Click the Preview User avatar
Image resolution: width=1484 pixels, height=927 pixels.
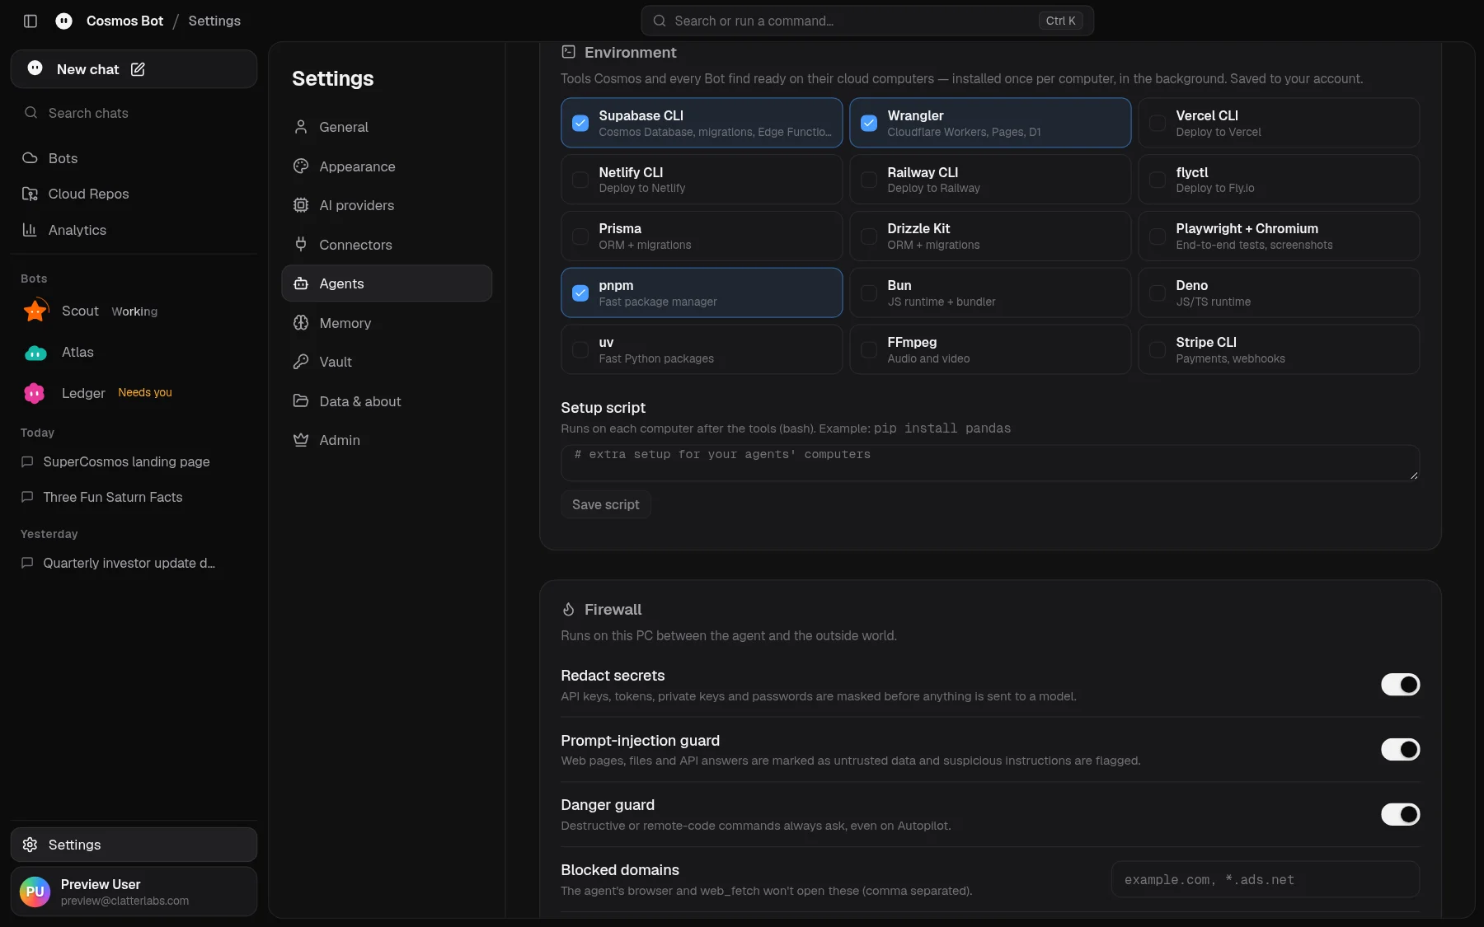(x=35, y=892)
